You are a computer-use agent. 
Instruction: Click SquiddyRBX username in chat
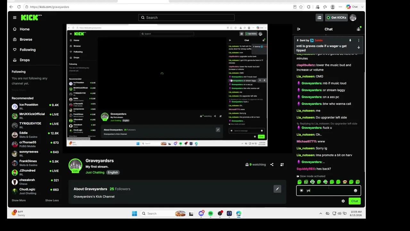306,169
